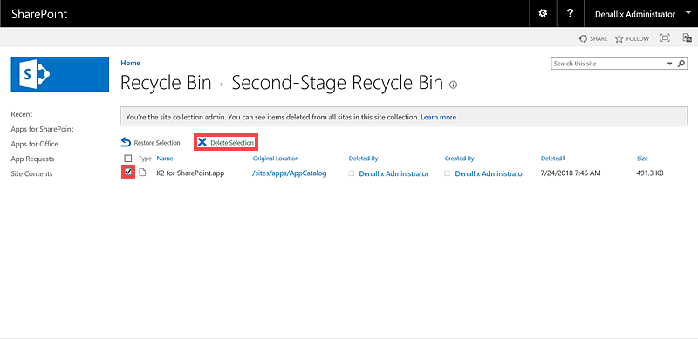The width and height of the screenshot is (698, 339).
Task: Click the search magnifier icon
Action: pos(681,64)
